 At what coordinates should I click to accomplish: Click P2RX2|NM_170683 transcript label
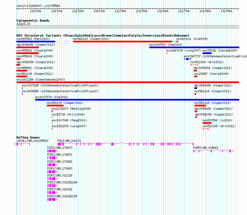coord(60,169)
